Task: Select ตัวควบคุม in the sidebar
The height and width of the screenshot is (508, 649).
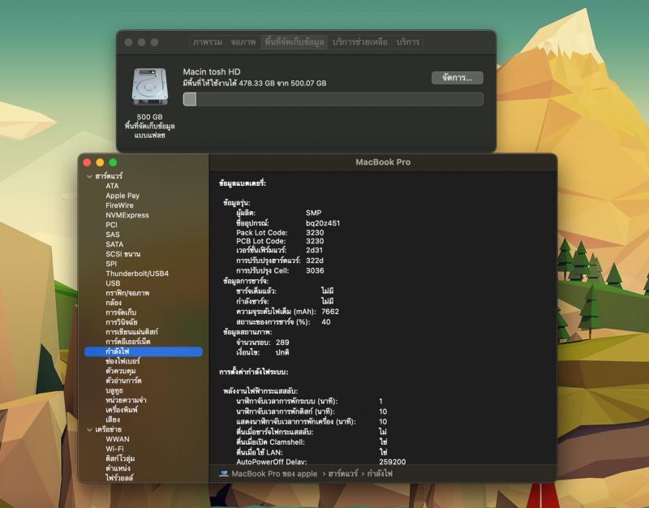Action: (x=120, y=371)
